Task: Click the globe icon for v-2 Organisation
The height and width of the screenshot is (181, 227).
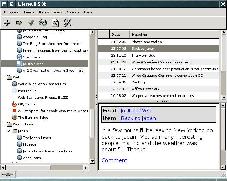Action: tap(19, 70)
